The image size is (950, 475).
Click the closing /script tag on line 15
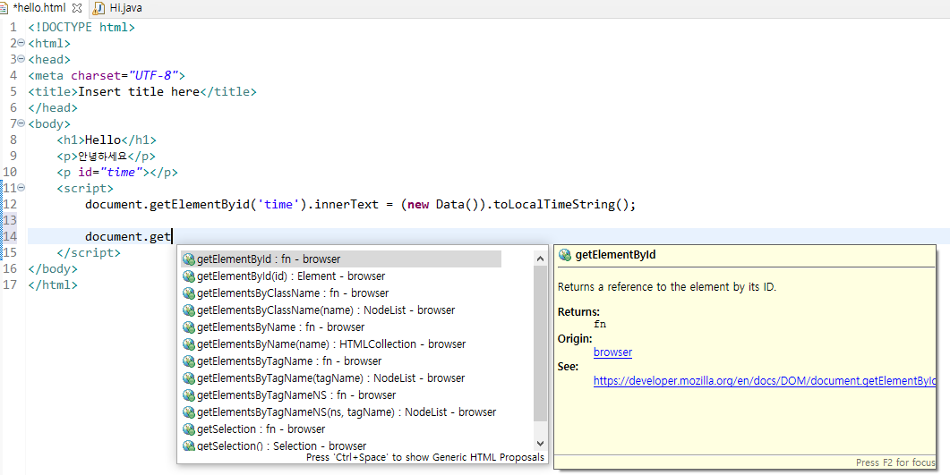[89, 252]
